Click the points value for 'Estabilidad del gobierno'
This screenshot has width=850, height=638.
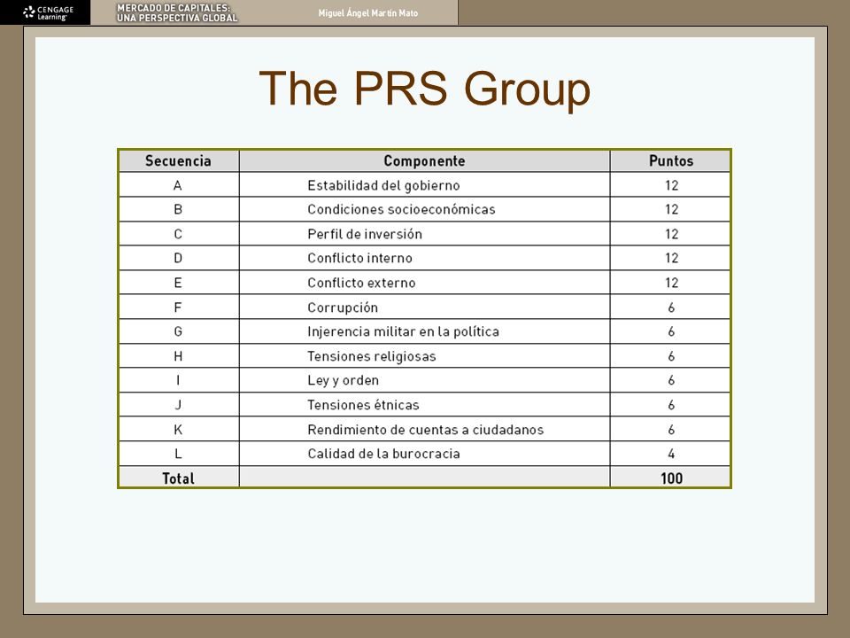click(672, 185)
